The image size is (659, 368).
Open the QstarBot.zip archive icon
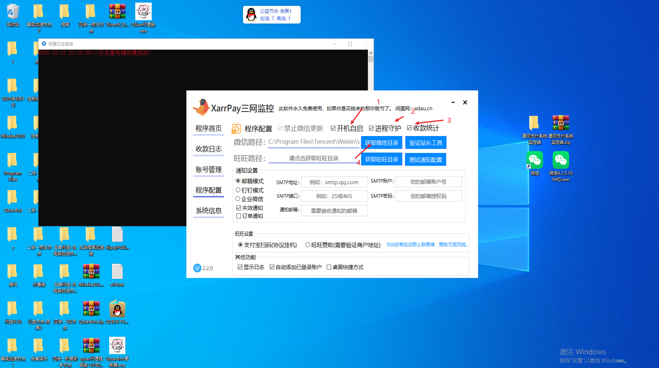tap(91, 309)
